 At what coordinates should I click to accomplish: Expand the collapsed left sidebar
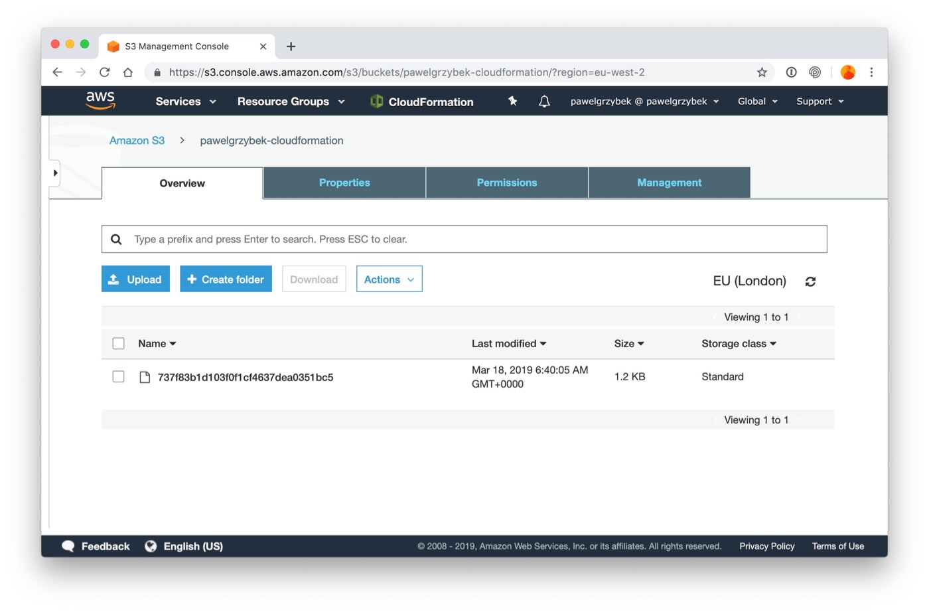[56, 173]
